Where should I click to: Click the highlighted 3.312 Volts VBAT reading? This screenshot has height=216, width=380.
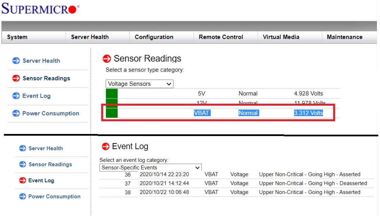[x=308, y=113]
